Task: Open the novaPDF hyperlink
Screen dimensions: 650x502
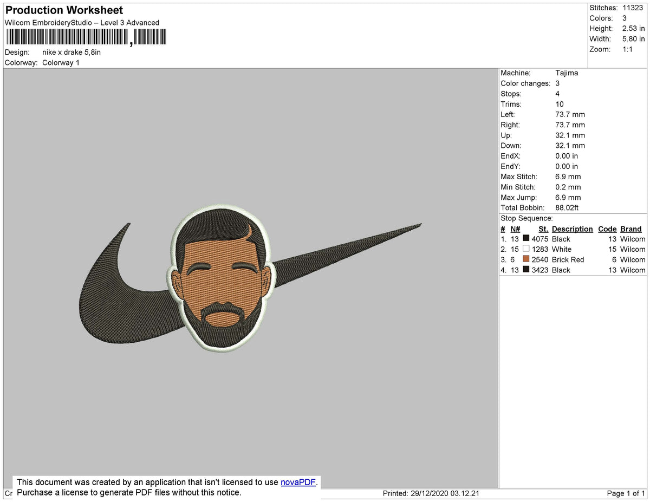Action: click(x=297, y=481)
